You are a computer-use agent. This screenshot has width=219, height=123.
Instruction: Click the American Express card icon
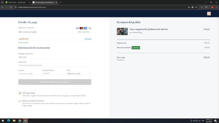[85, 28]
